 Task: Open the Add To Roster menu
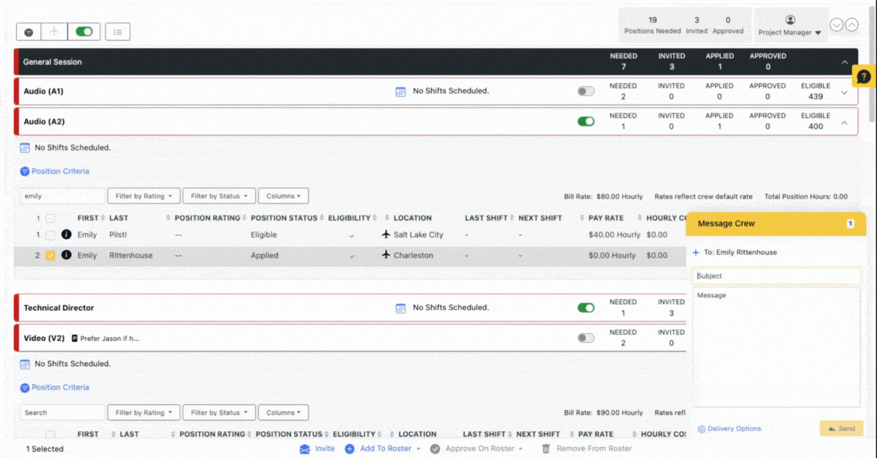tap(382, 449)
